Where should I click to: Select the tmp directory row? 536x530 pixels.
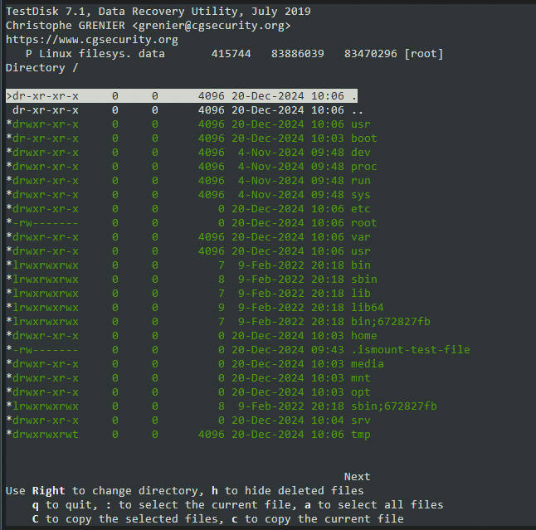(188, 435)
